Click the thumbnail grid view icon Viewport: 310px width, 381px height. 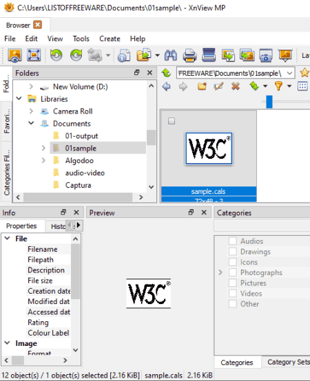coord(302,86)
